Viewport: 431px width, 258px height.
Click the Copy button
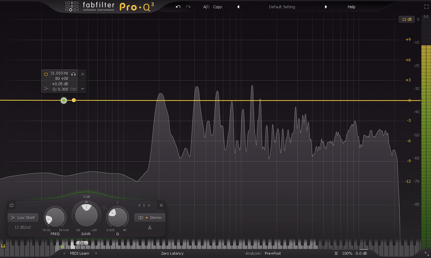pos(217,7)
